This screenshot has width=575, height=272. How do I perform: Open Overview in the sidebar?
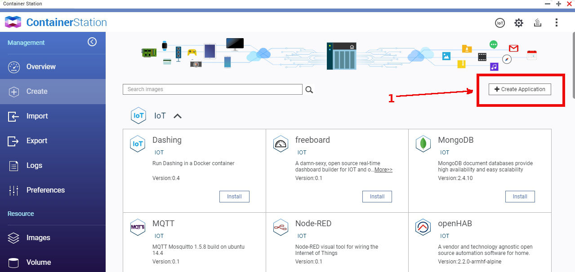40,66
